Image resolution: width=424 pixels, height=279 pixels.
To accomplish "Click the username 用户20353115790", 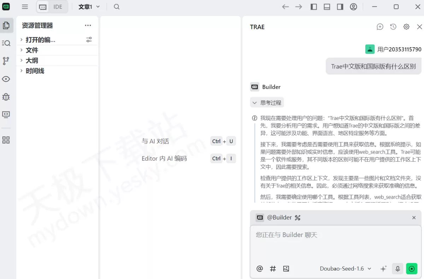I will [x=399, y=49].
